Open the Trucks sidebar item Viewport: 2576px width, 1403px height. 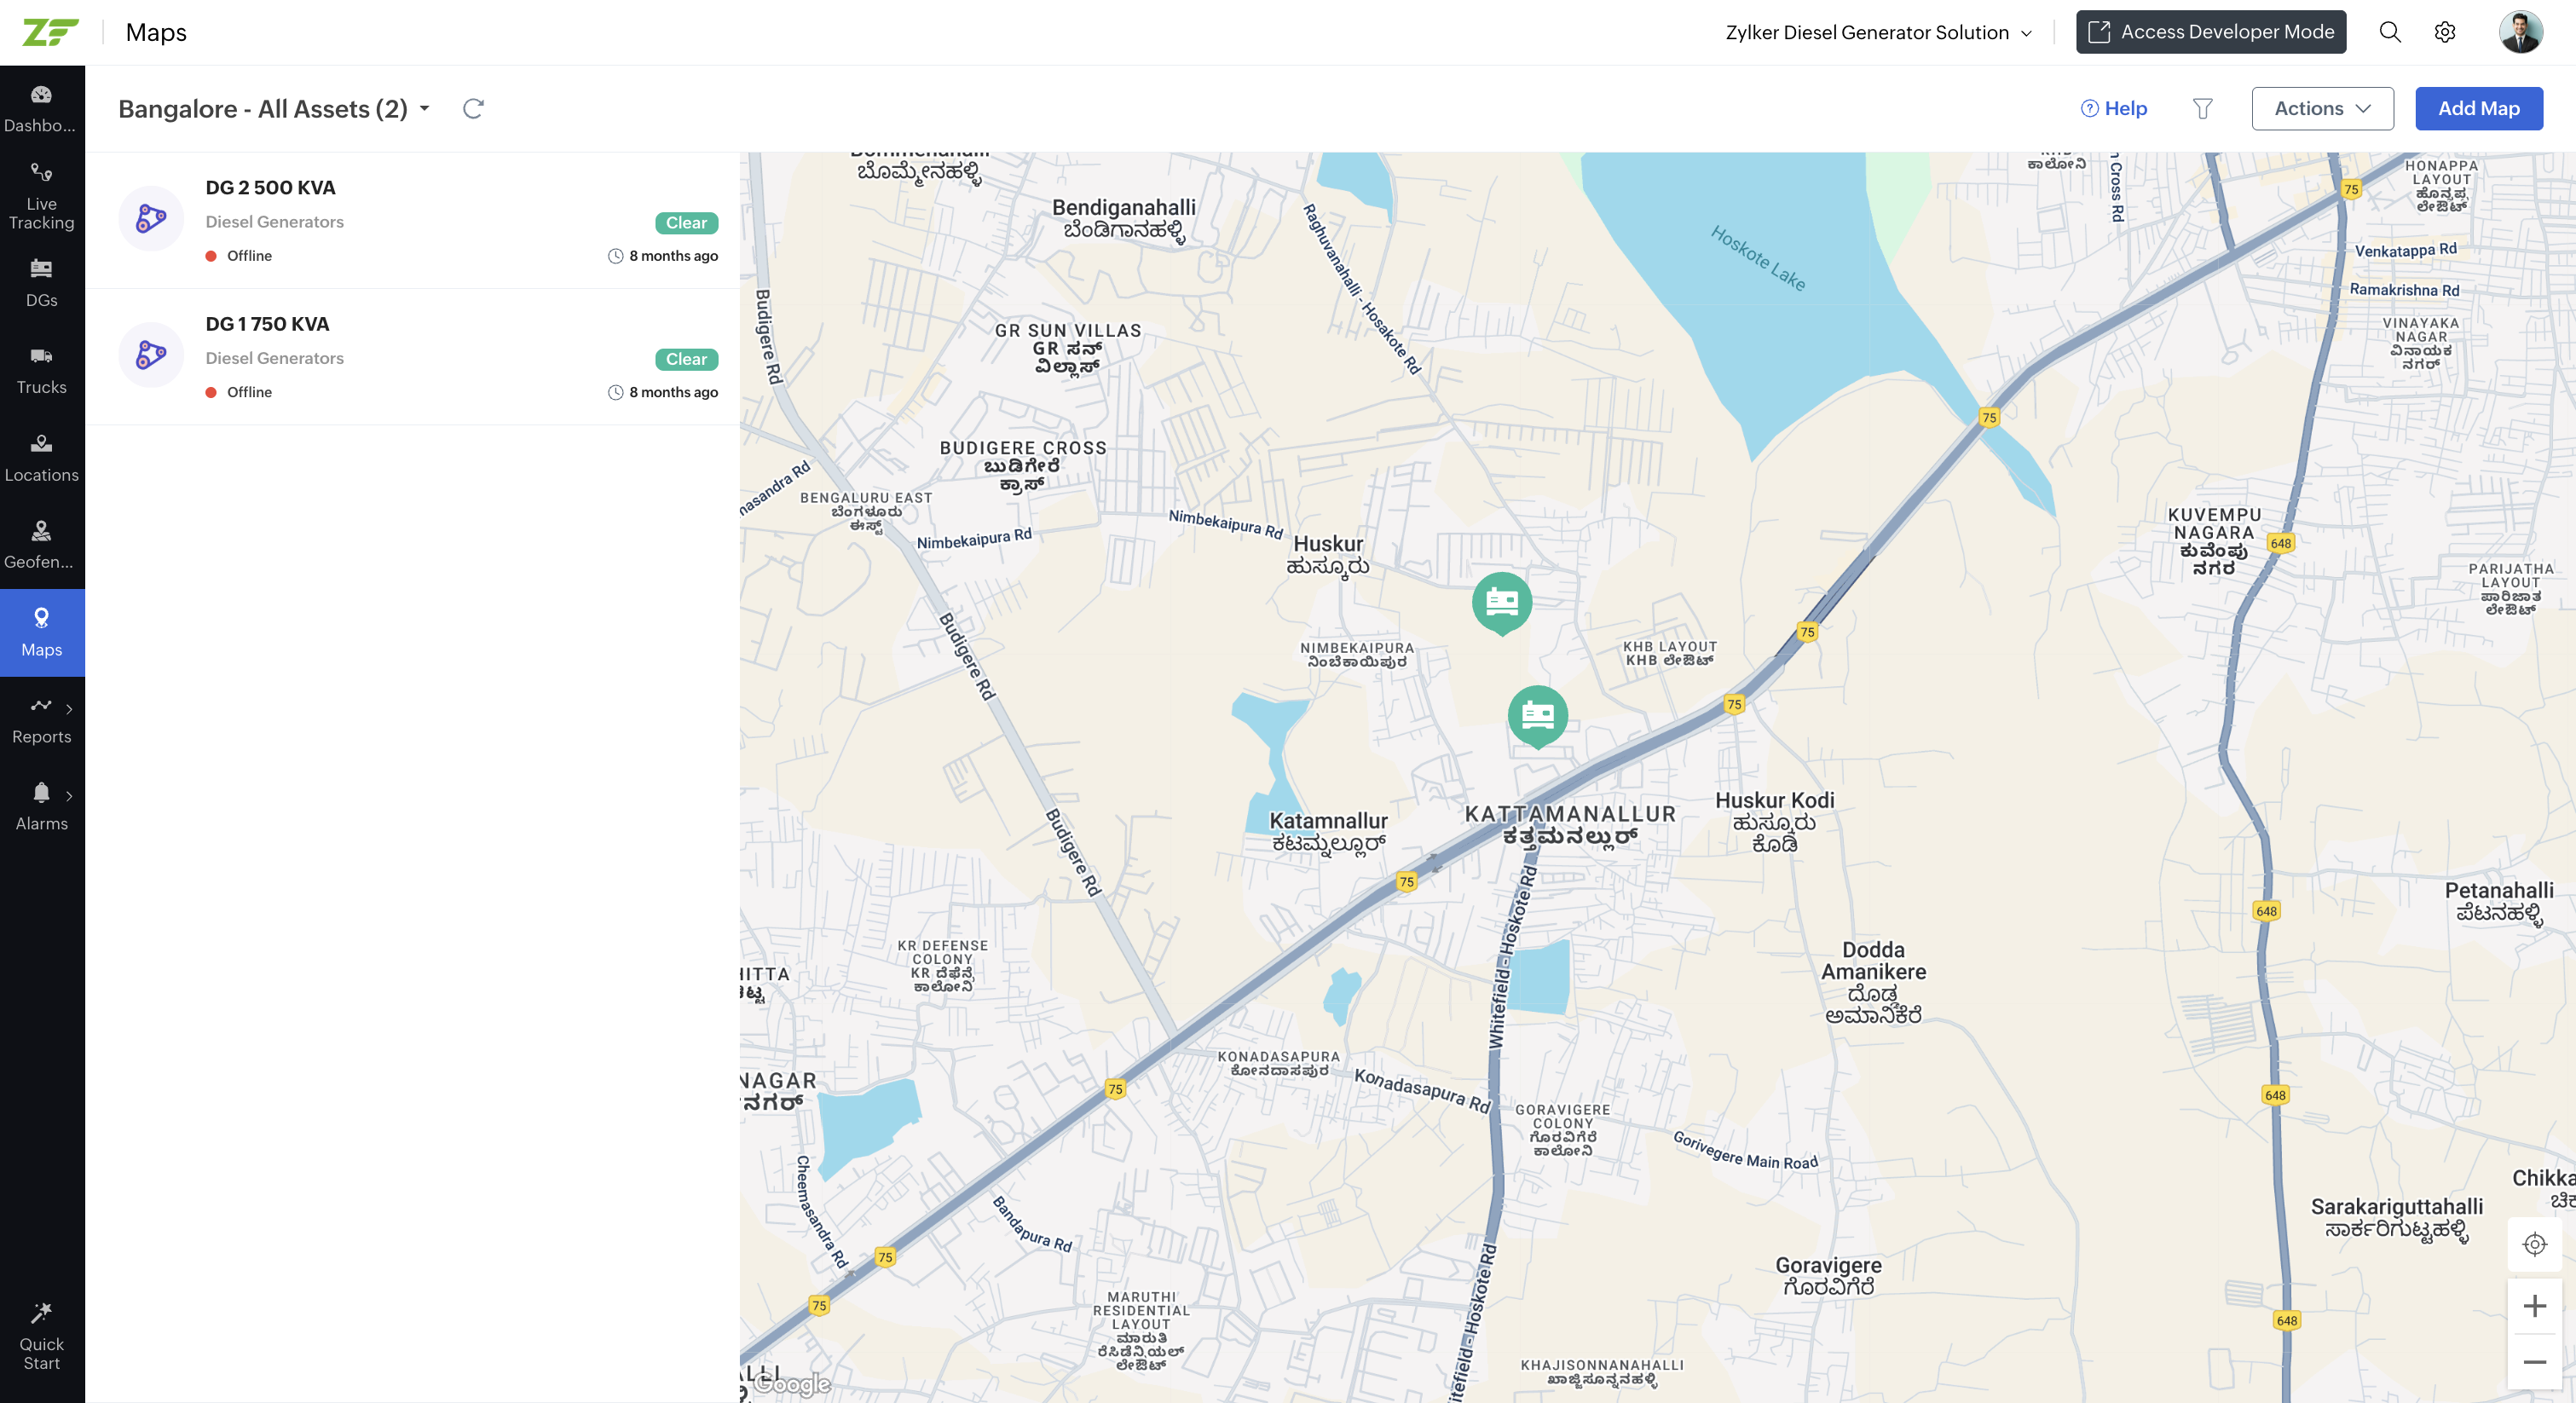pos(42,370)
